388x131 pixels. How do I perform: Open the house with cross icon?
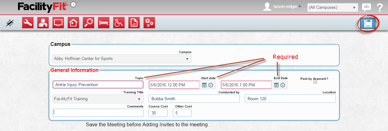coord(73,23)
